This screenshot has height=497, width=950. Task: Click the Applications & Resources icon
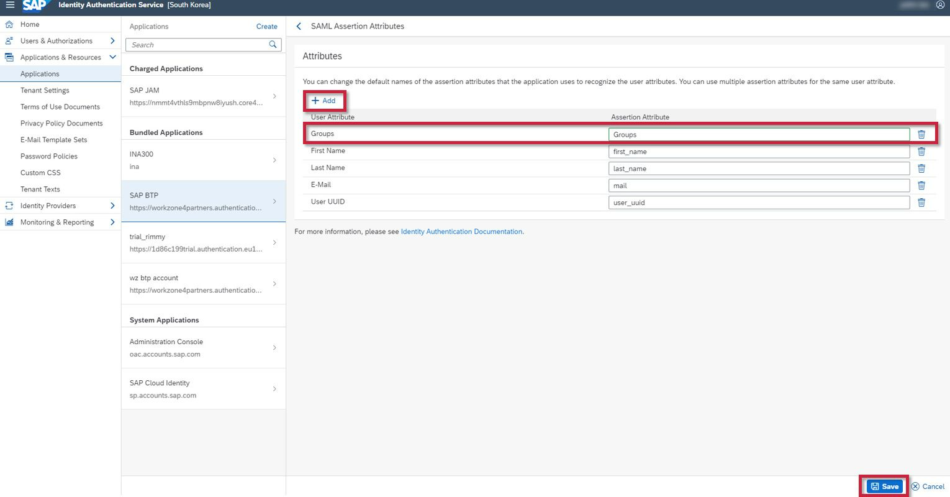(9, 57)
